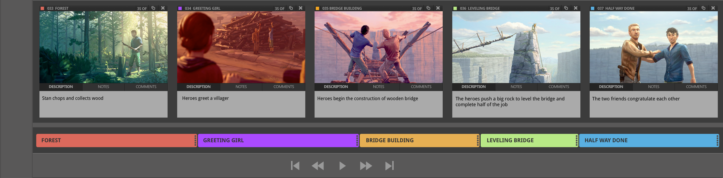The width and height of the screenshot is (723, 178).
Task: Open the Notes tab of 033 Forest
Action: (103, 87)
